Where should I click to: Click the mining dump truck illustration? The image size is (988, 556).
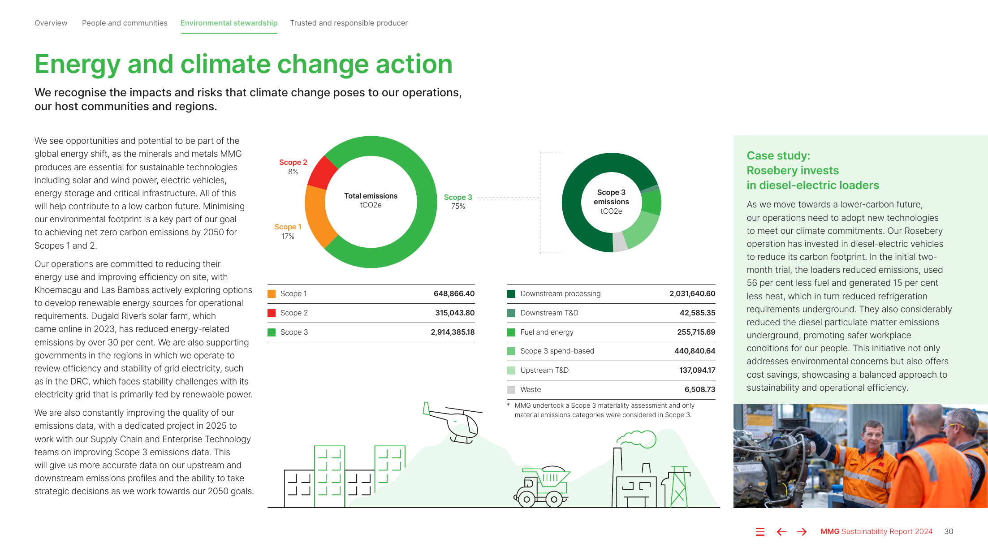542,487
